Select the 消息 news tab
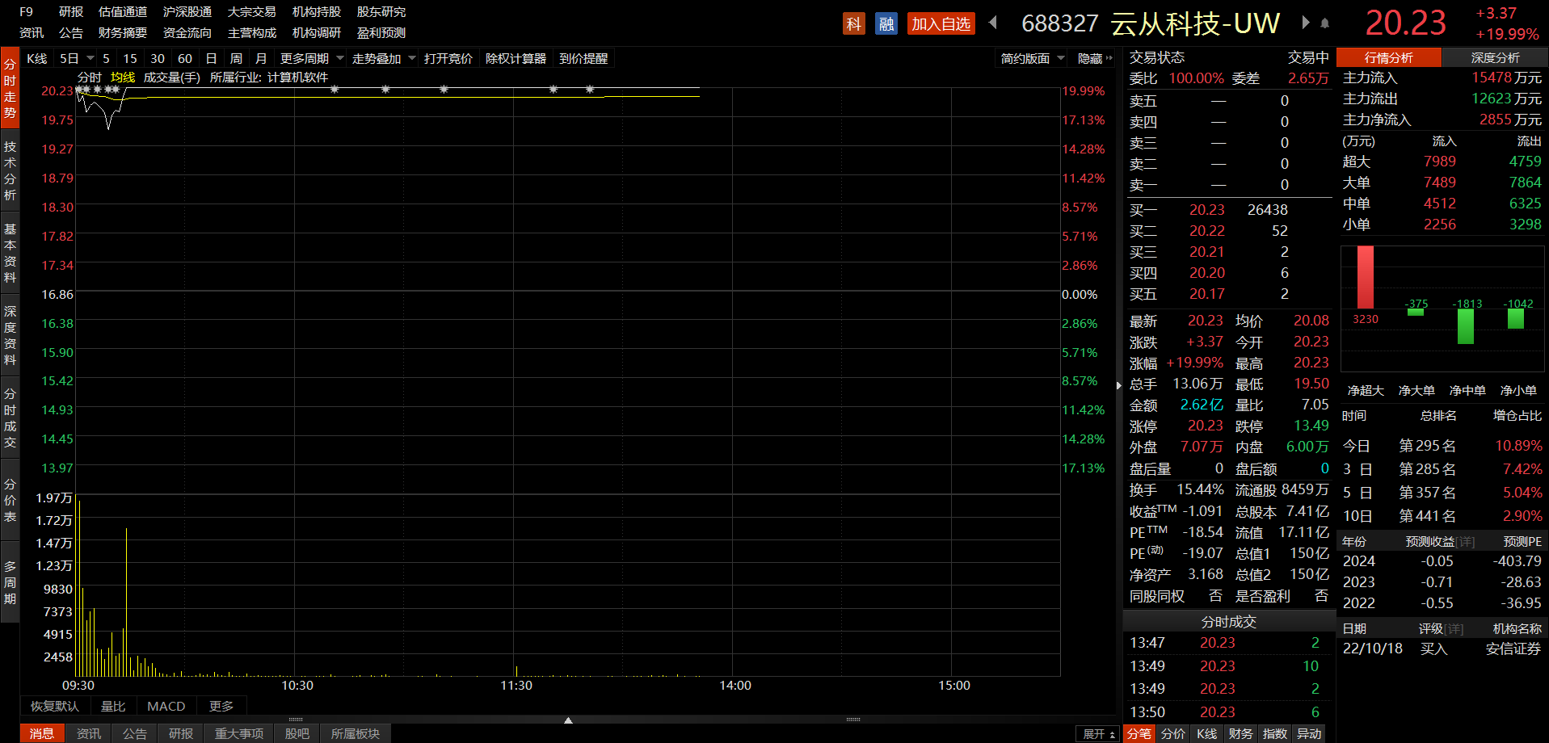The image size is (1549, 743). click(x=42, y=733)
